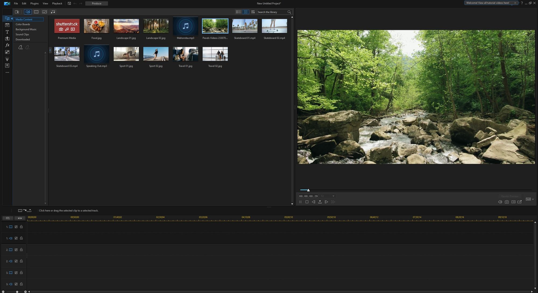538x293 pixels.
Task: Undock the preview window
Action: coord(519,202)
